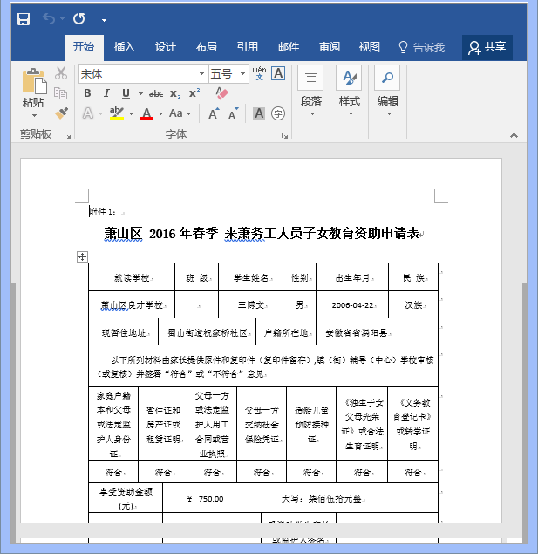Expand the font name dropdown arrow
Viewport: 538px width, 554px height.
click(x=202, y=74)
